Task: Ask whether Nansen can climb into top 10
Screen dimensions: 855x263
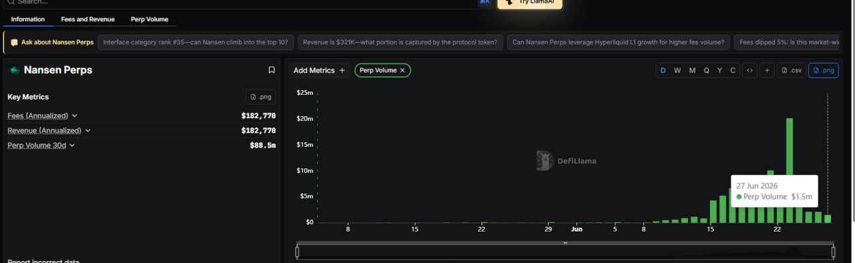Action: pos(196,42)
